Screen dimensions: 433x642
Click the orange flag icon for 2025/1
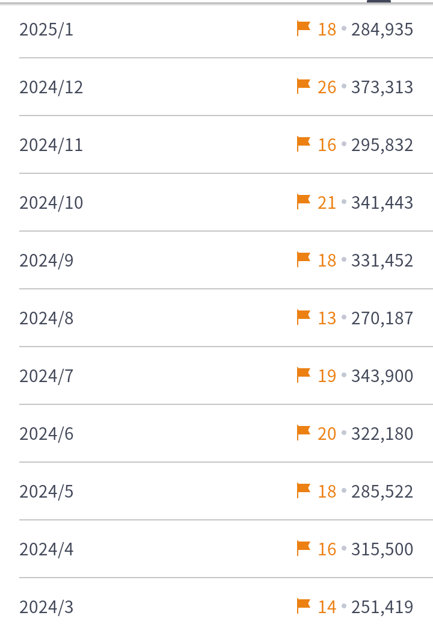[303, 29]
